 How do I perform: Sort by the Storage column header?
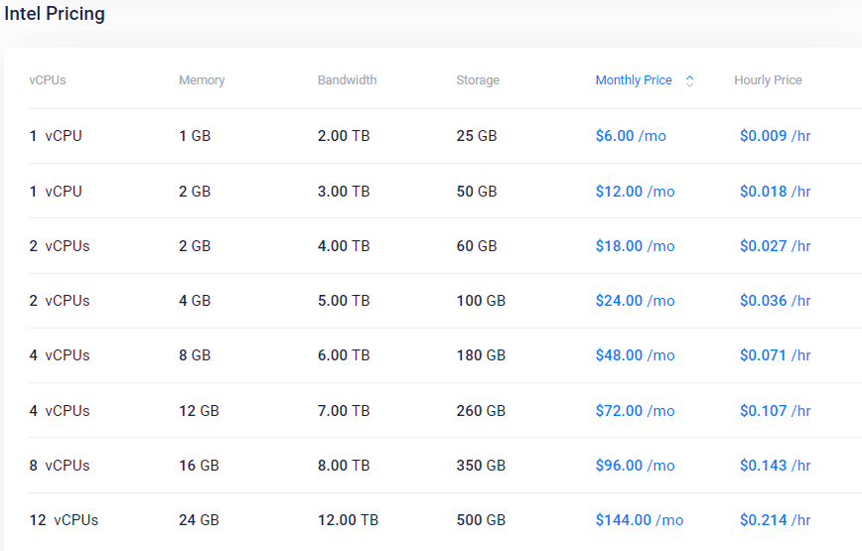pos(478,80)
